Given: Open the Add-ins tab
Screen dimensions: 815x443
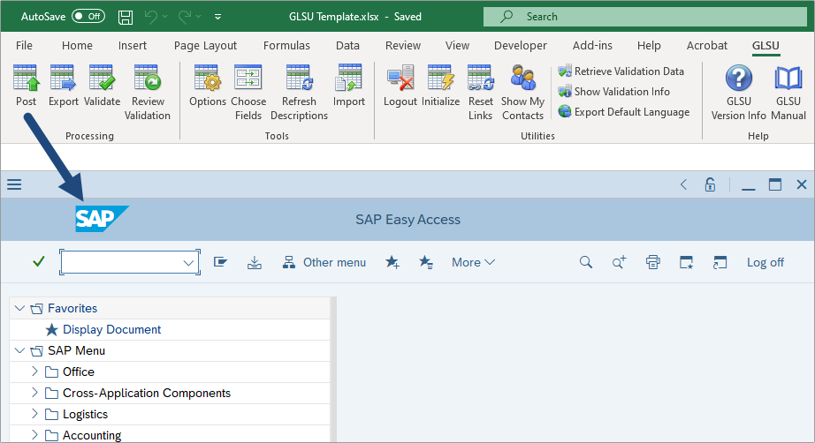Looking at the screenshot, I should [592, 46].
